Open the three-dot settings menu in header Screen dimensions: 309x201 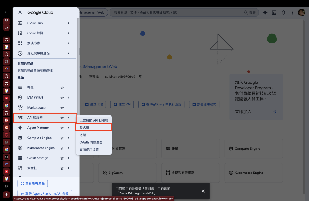click(292, 12)
